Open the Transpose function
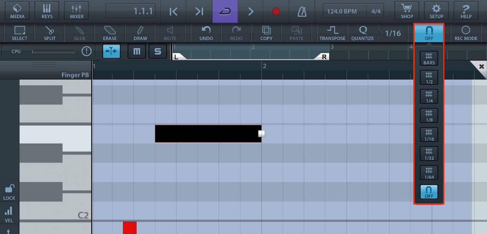 tap(332, 33)
